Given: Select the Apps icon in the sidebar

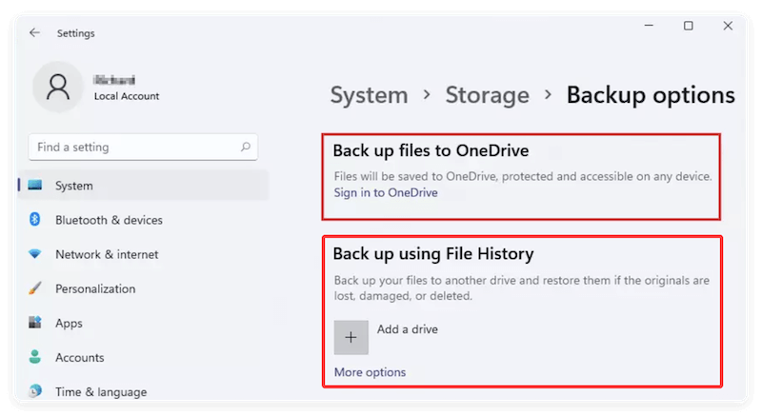Looking at the screenshot, I should click(35, 323).
